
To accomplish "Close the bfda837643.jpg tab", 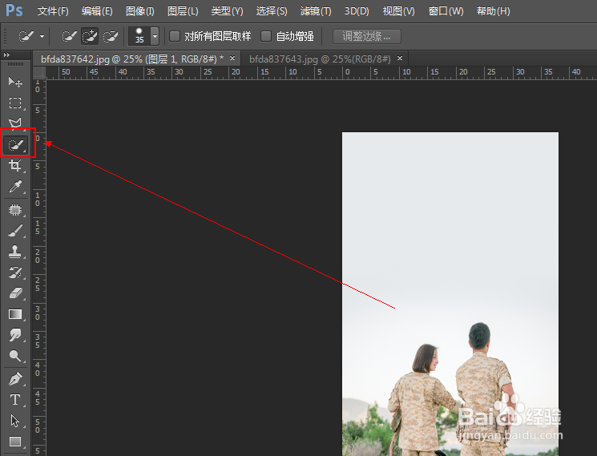I will [400, 59].
